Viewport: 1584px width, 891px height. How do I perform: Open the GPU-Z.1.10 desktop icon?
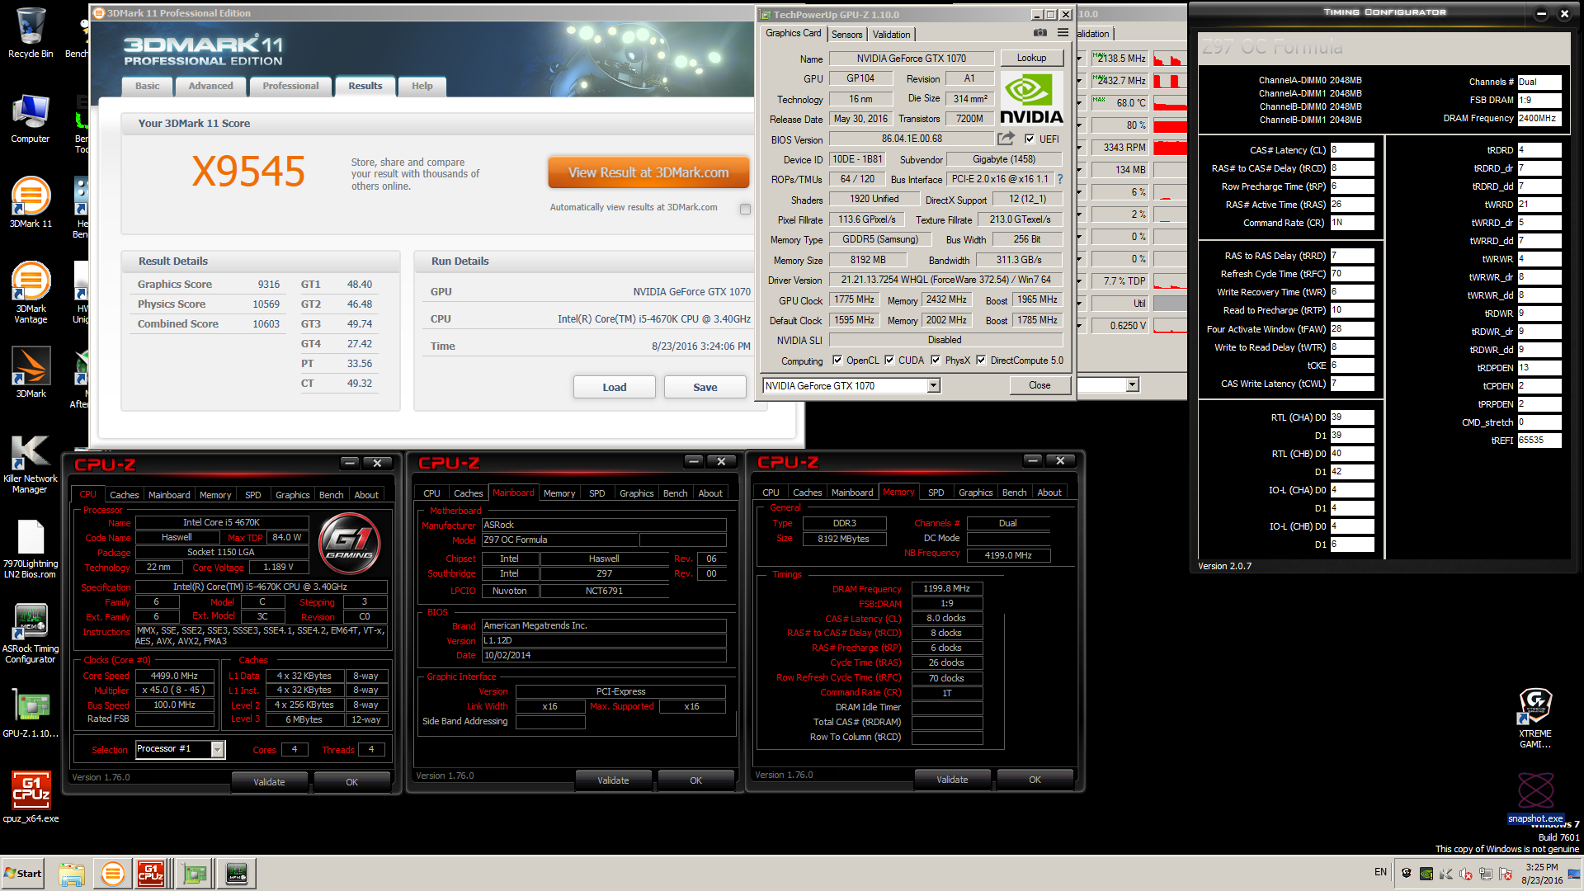(31, 713)
